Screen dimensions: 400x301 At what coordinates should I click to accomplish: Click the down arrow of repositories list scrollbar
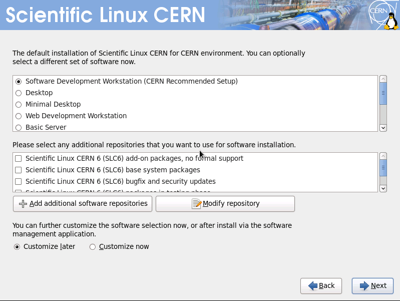(383, 188)
